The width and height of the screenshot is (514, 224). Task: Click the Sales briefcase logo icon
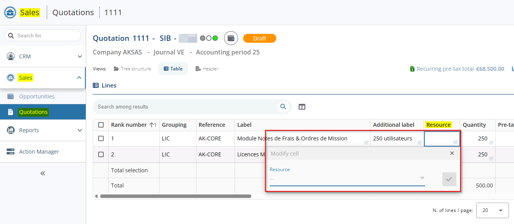10,12
